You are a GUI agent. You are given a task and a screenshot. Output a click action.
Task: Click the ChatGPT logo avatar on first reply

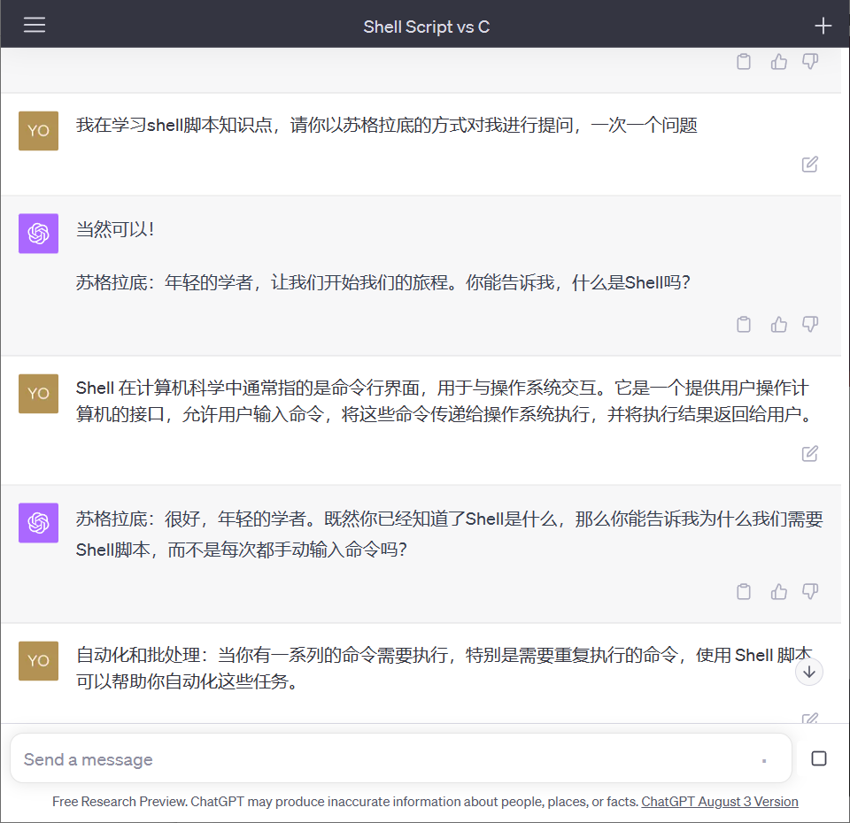(38, 234)
